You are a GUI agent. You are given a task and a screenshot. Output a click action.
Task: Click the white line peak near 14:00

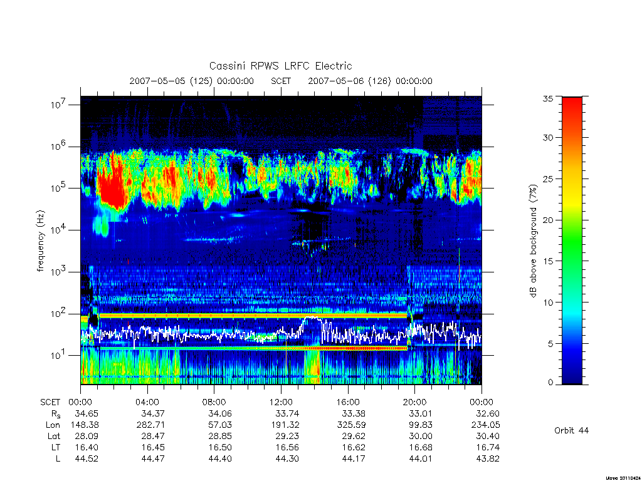[312, 318]
